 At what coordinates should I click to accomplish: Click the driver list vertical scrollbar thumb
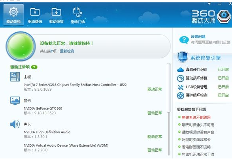point(168,88)
